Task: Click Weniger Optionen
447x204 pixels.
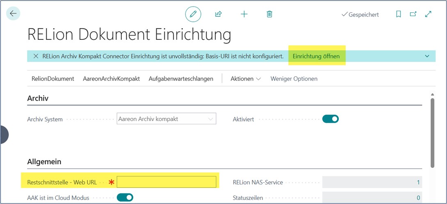Action: pos(294,79)
